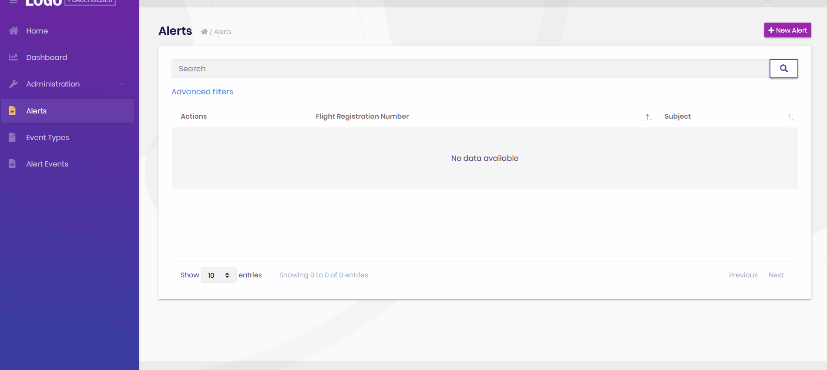This screenshot has height=370, width=827.
Task: Click the Dashboard chart icon
Action: tap(13, 57)
